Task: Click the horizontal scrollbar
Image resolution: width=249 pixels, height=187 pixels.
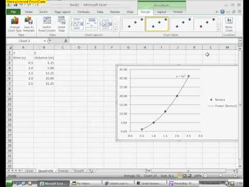Action: pos(188,171)
